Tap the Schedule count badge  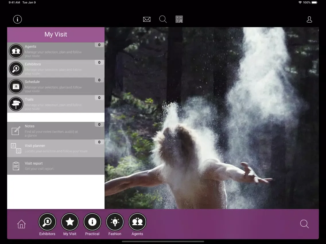99,80
